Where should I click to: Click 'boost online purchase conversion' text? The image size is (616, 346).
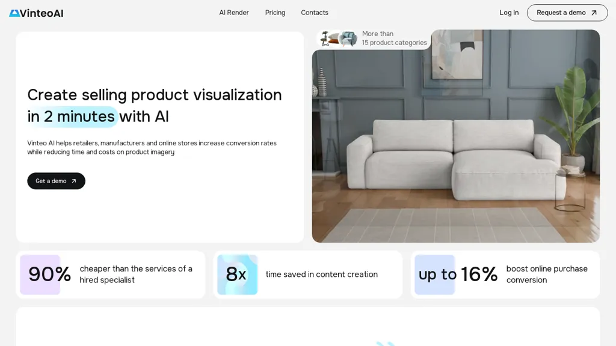tap(547, 274)
